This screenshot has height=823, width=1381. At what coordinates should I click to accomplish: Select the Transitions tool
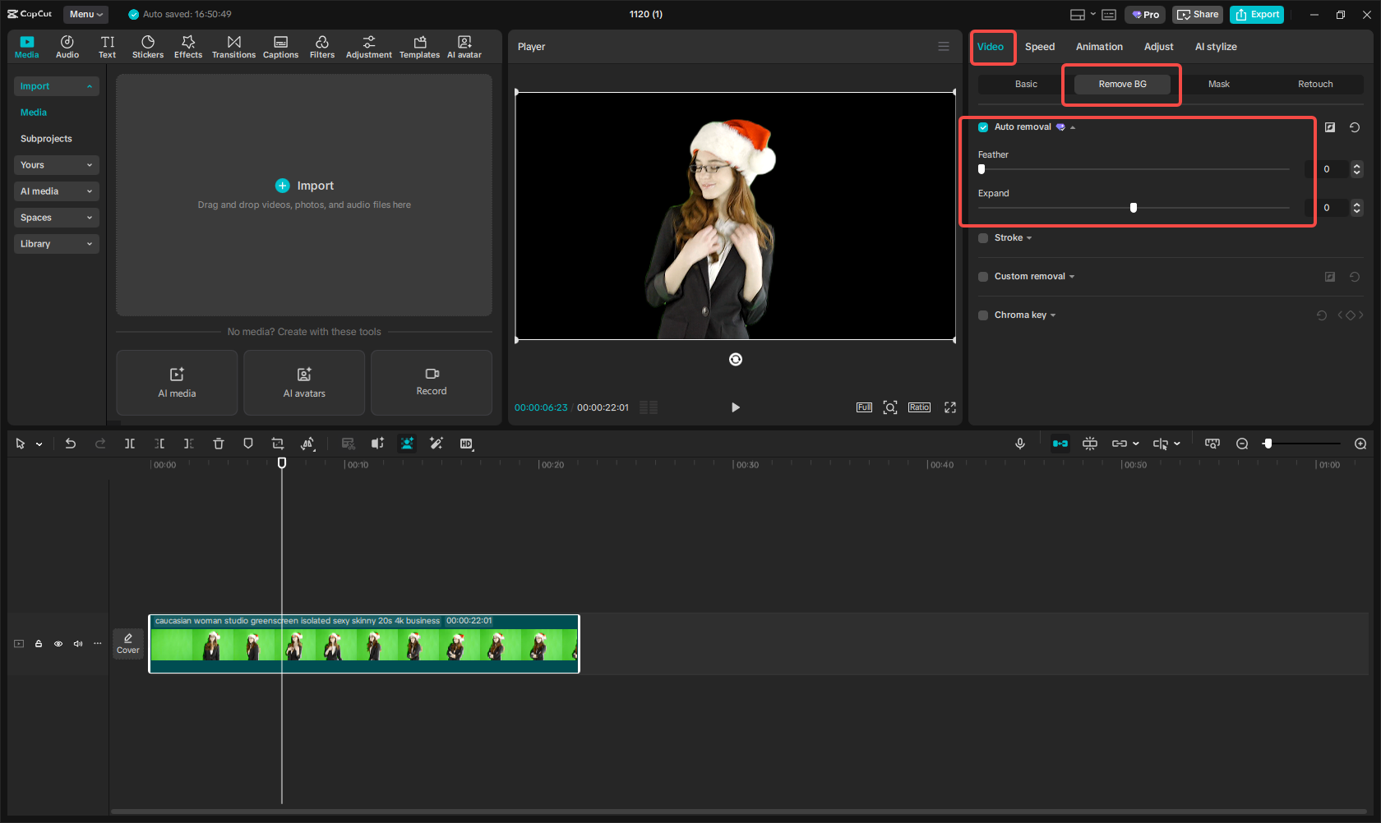pos(233,46)
